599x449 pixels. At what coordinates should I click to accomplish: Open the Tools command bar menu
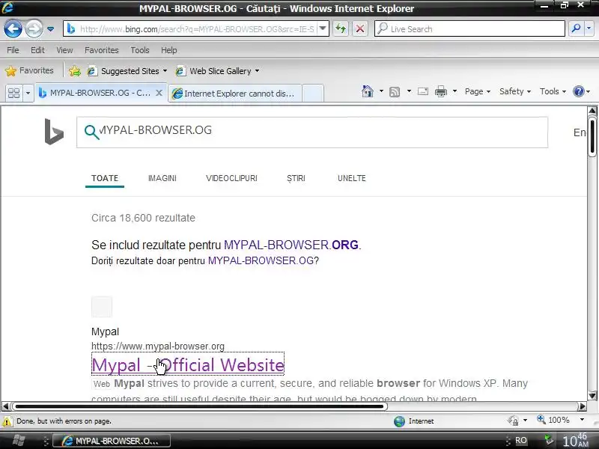tap(553, 91)
